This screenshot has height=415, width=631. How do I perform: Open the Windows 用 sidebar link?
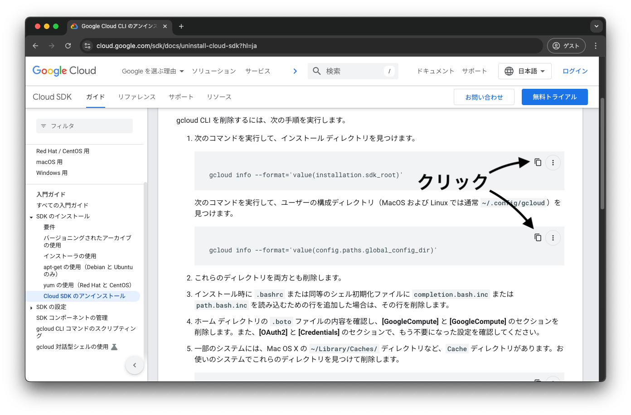[52, 173]
